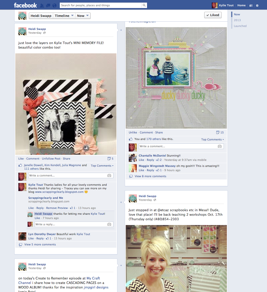This screenshot has height=292, width=267.
Task: Open the messages icon in top bar
Action: (x=48, y=5)
